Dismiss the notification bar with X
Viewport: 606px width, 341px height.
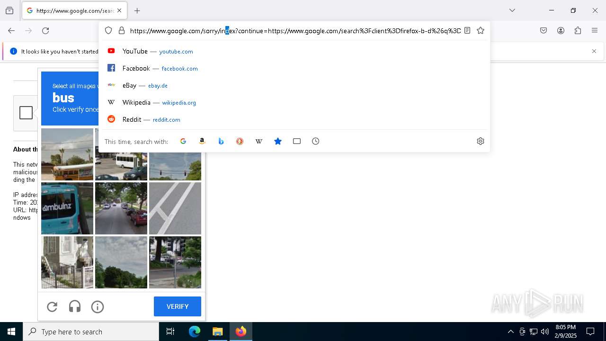[x=594, y=51]
